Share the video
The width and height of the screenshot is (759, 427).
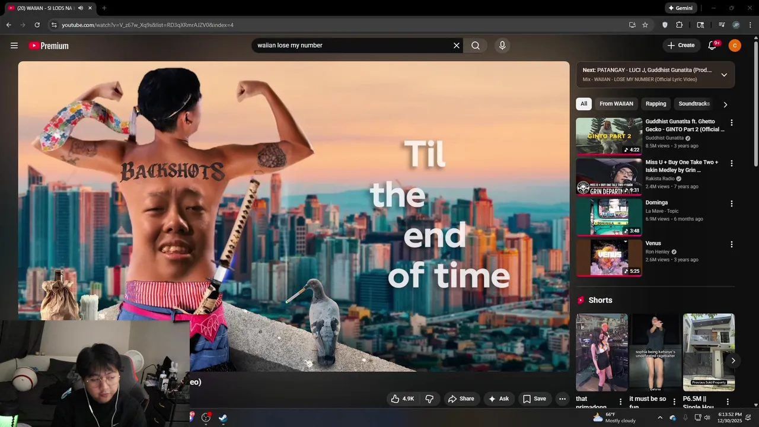(x=461, y=399)
